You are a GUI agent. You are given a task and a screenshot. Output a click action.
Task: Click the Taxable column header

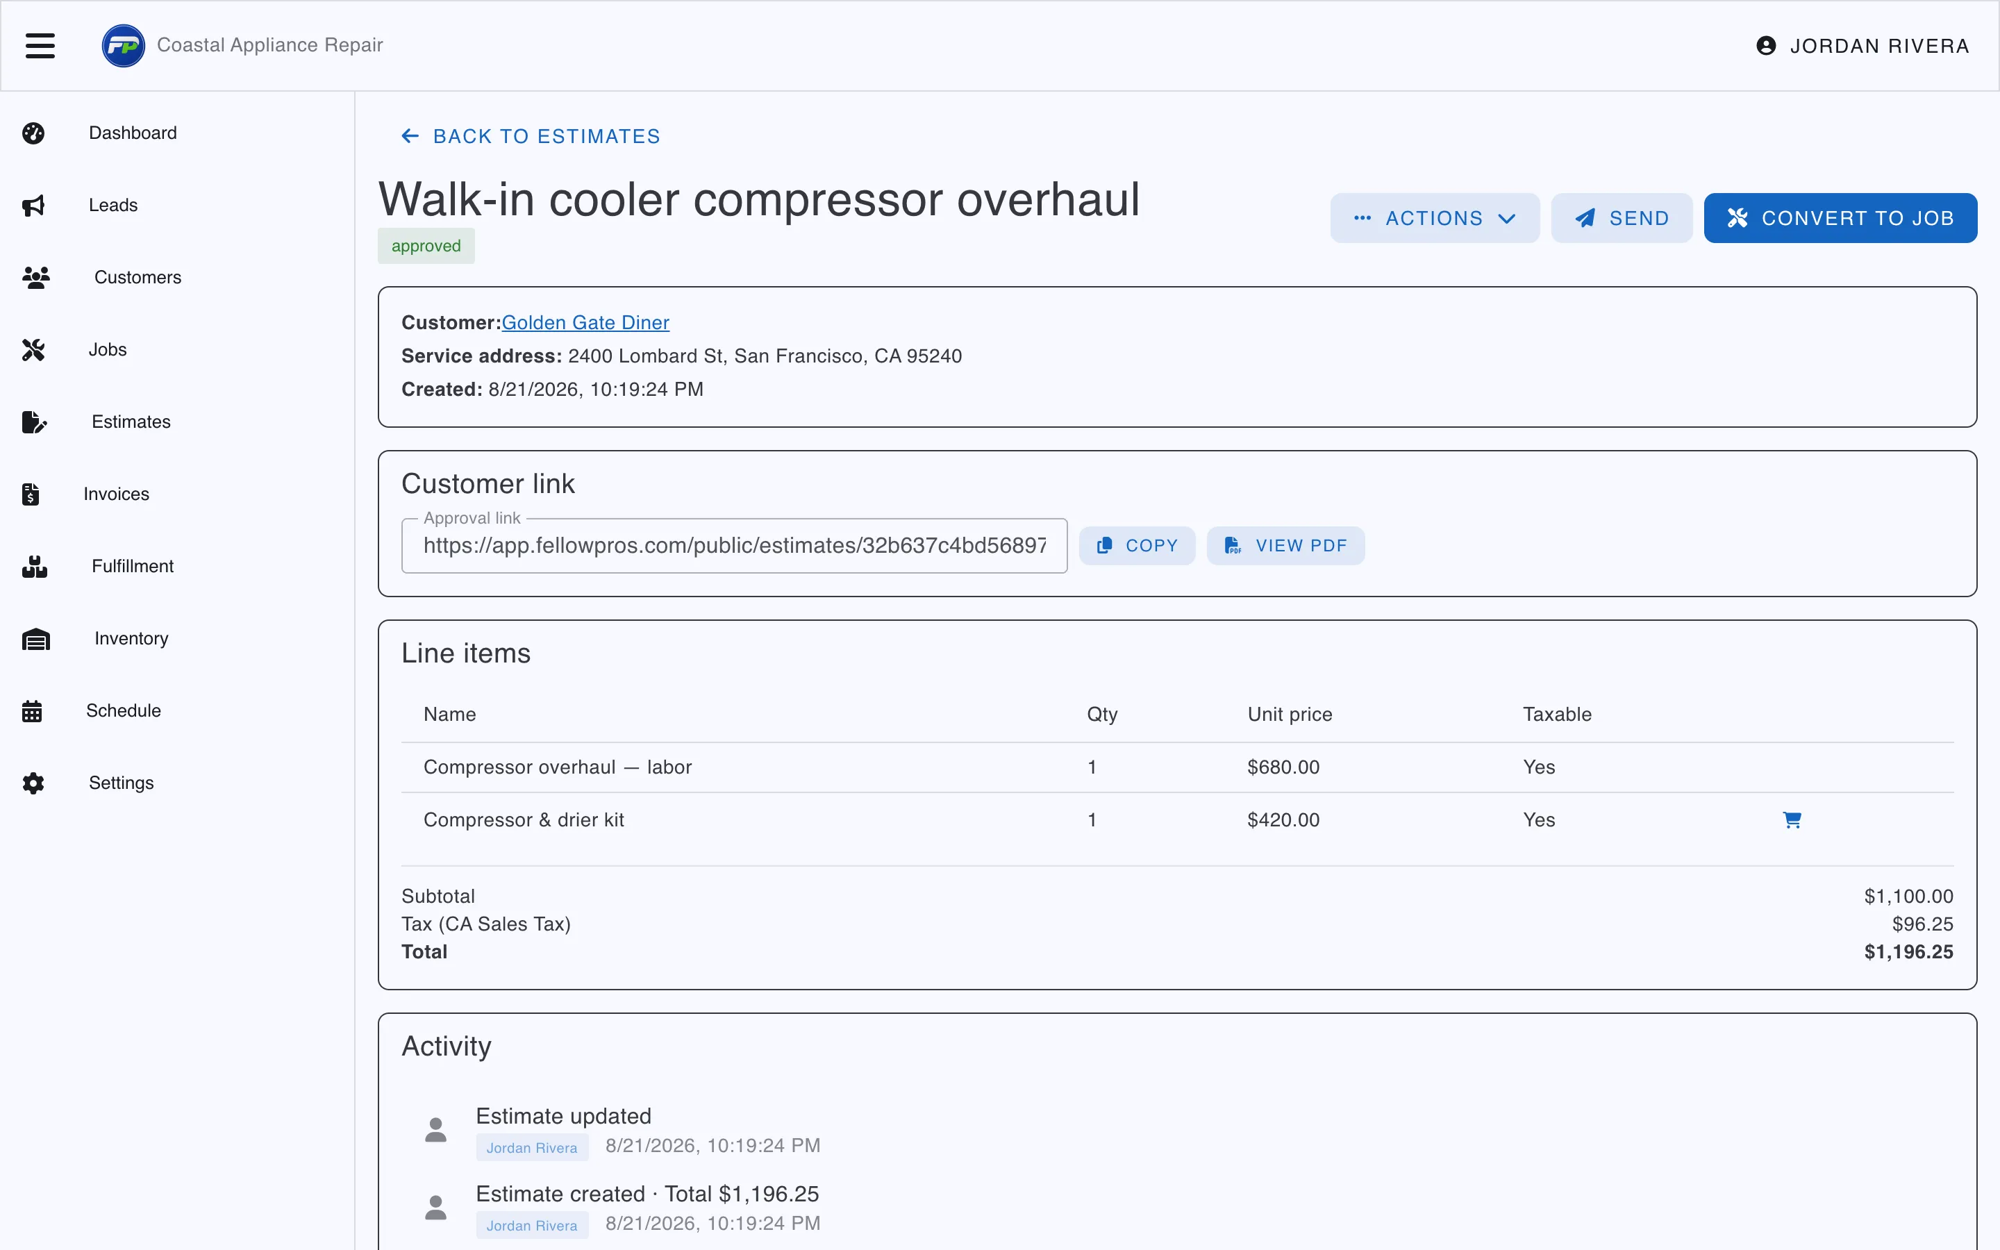pyautogui.click(x=1557, y=715)
